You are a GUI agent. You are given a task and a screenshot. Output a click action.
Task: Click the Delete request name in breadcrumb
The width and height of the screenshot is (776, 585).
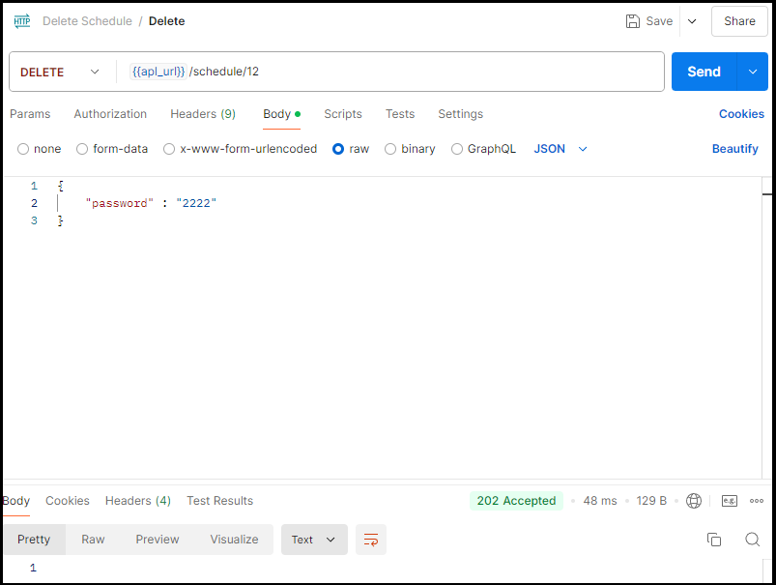click(x=167, y=21)
